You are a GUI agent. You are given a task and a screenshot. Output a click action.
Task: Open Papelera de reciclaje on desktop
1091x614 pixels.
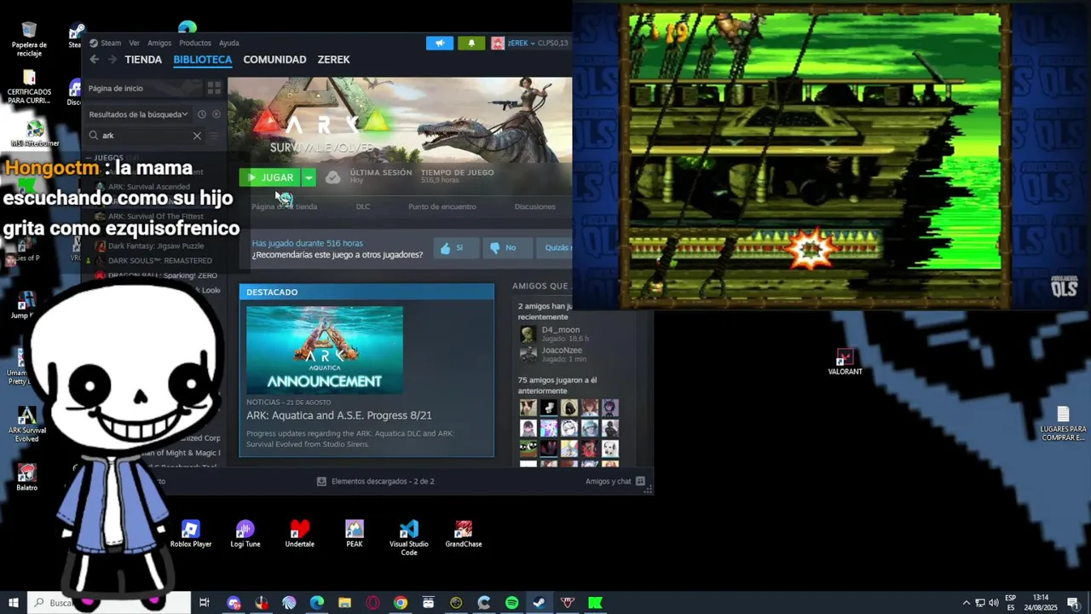[29, 39]
